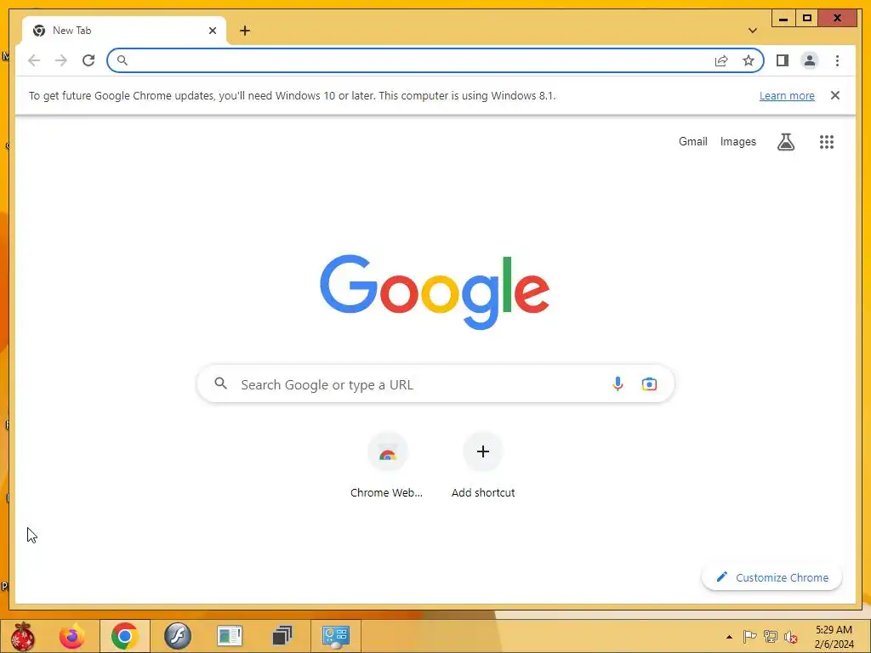Open the Google apps grid
The image size is (871, 653).
coord(827,142)
